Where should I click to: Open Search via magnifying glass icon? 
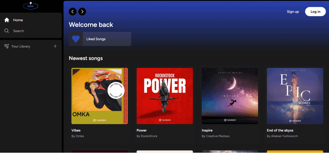click(7, 31)
